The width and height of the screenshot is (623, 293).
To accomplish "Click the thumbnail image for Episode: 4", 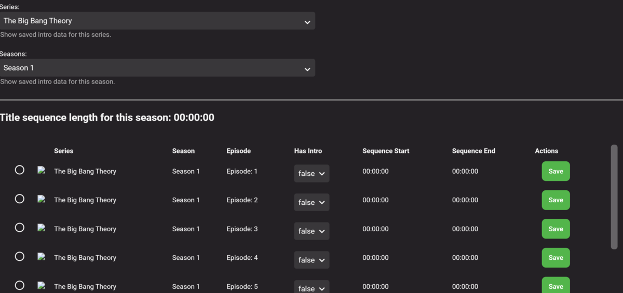I will tap(42, 256).
